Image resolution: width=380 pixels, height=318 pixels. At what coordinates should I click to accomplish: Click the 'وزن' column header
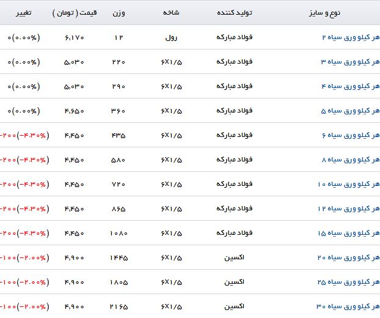pos(119,13)
